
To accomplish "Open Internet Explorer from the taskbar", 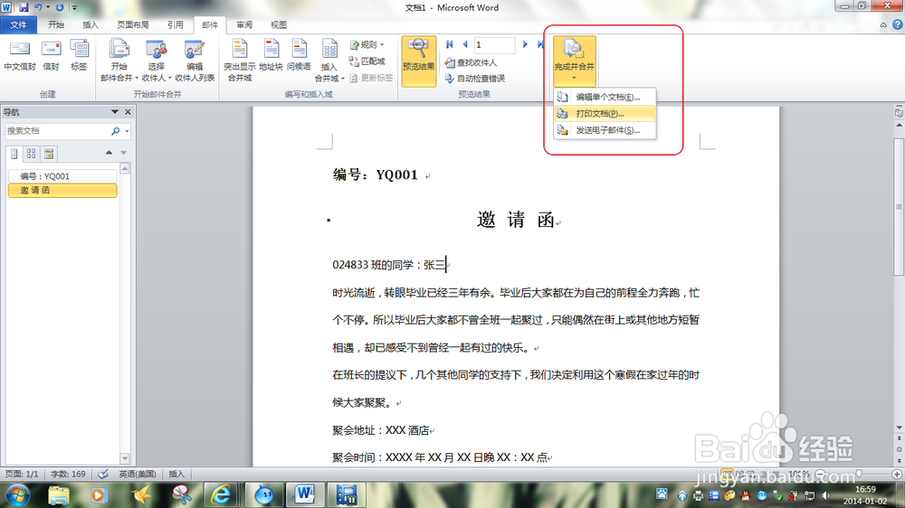I will pos(221,494).
